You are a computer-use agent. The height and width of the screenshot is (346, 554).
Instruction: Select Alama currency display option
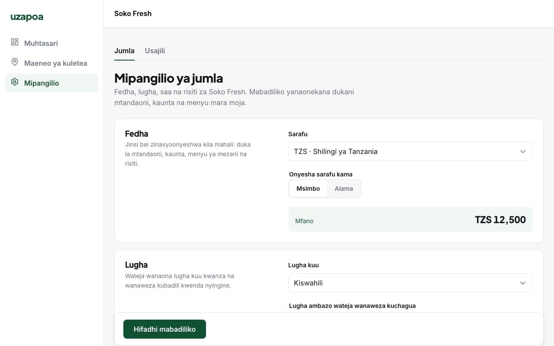(x=344, y=189)
